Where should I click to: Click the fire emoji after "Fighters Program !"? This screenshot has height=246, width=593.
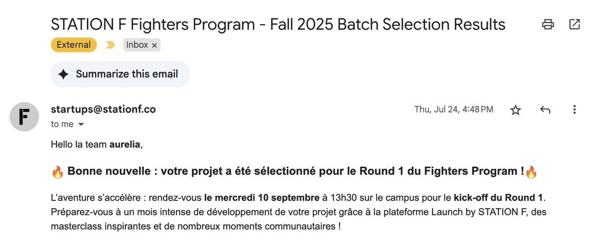[531, 172]
